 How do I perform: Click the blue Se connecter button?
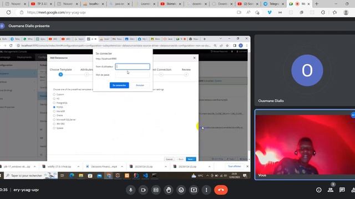coord(119,85)
